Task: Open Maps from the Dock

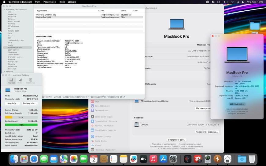Action: (x=64, y=159)
